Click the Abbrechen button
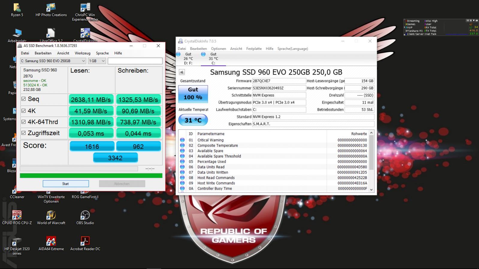 (122, 184)
